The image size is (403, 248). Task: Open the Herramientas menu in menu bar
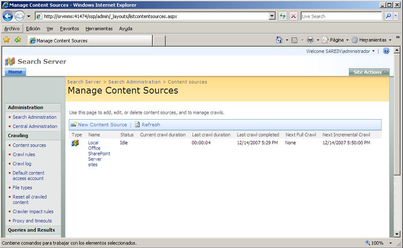(99, 29)
